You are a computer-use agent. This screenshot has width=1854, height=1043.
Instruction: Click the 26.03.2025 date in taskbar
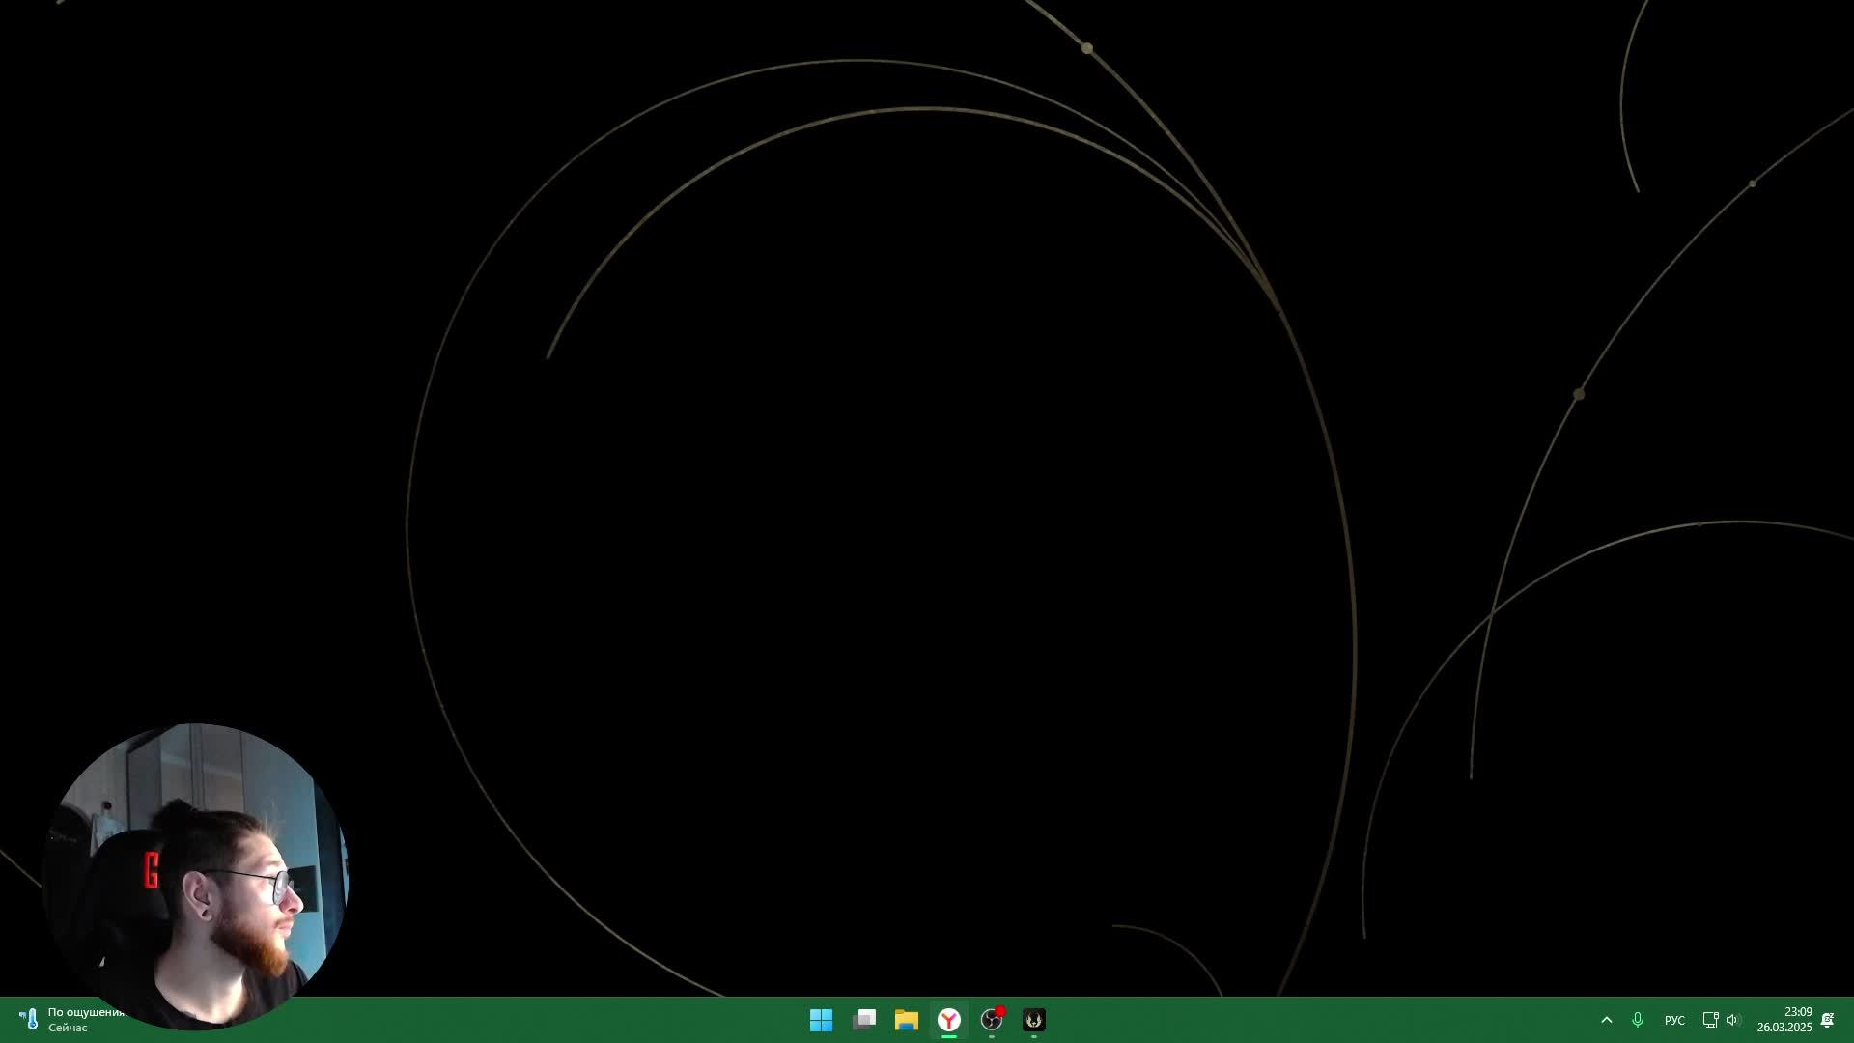[x=1784, y=1028]
